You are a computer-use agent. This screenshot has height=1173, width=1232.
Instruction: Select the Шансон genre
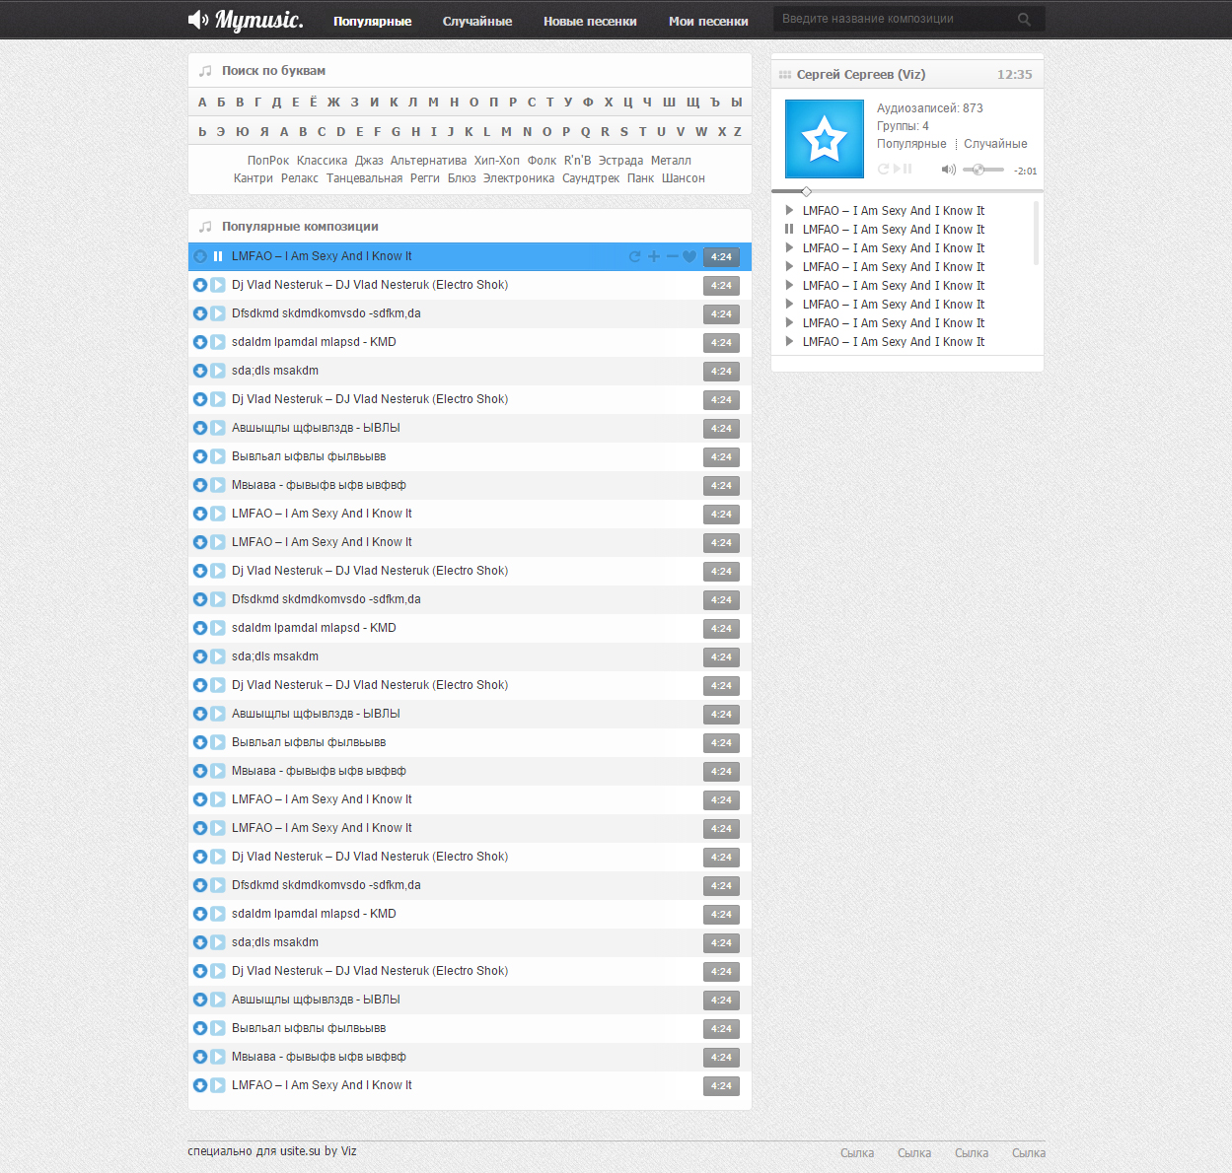[x=683, y=178]
